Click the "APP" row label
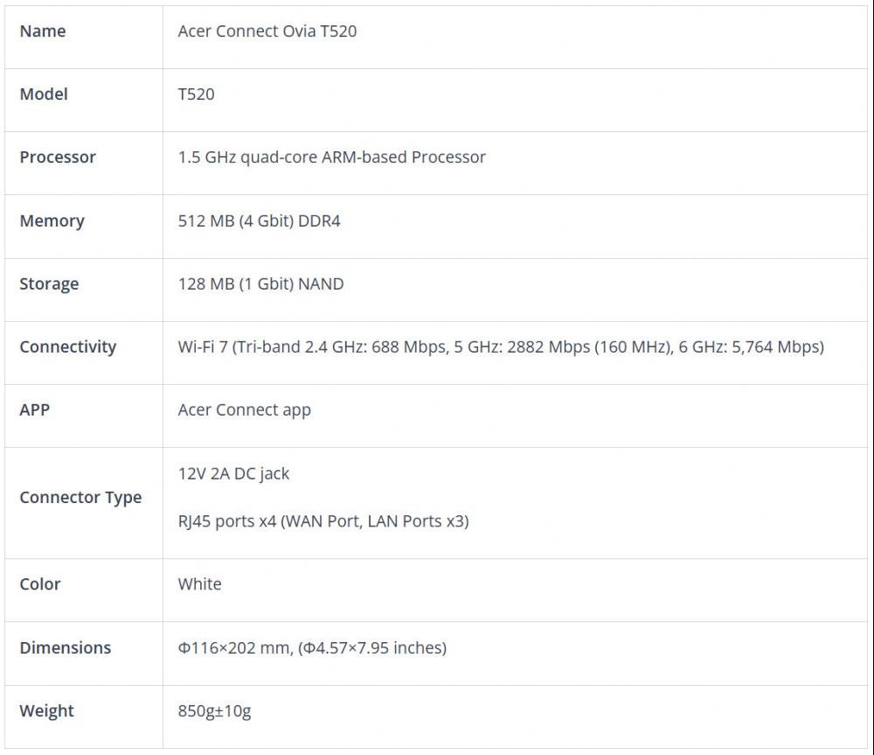 35,410
